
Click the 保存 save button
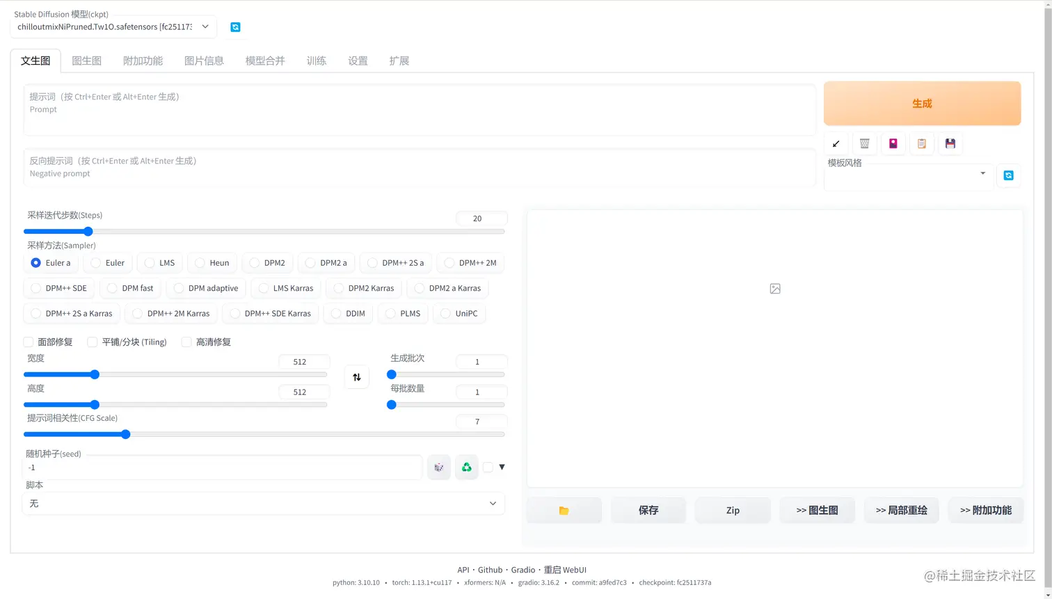point(648,510)
